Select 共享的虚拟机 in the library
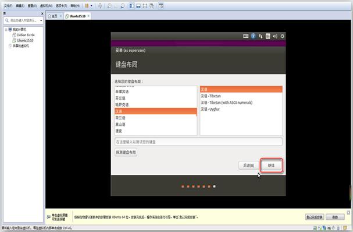Image resolution: width=353 pixels, height=232 pixels. 19,46
